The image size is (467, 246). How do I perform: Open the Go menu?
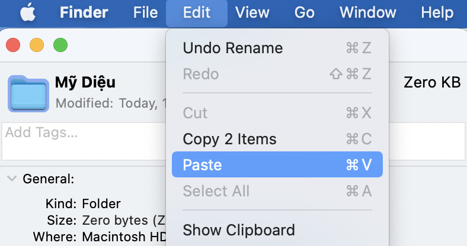[304, 12]
